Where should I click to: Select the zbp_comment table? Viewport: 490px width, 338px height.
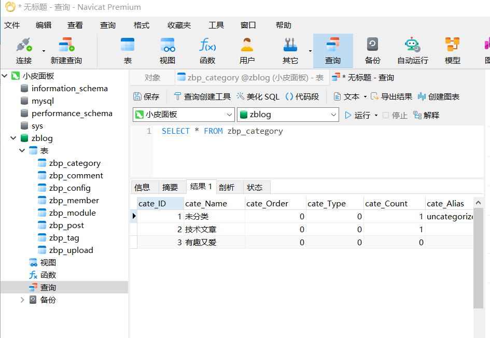click(76, 176)
